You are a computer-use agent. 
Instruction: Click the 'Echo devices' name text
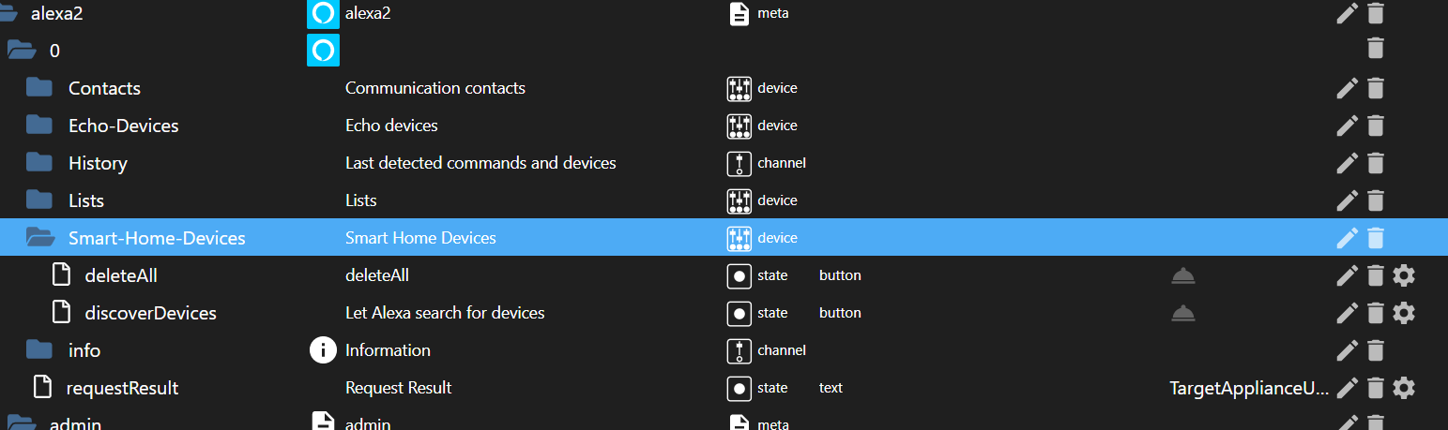click(391, 126)
